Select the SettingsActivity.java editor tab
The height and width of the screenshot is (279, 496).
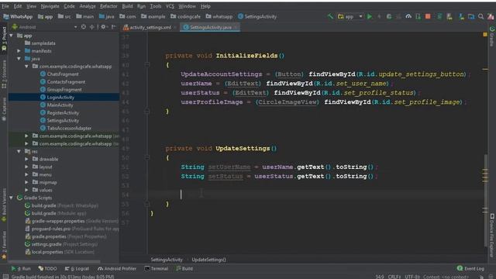[x=210, y=27]
